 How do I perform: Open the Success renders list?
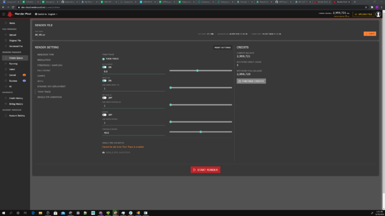(13, 80)
